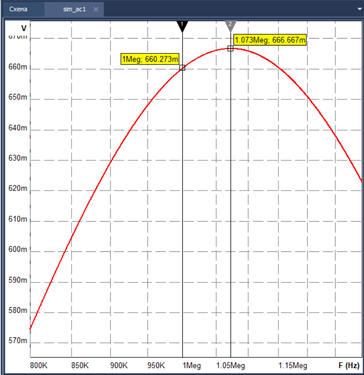Viewport: 364px width, 375px height.
Task: Click the 570m label on the vertical axis
Action: pyautogui.click(x=18, y=341)
